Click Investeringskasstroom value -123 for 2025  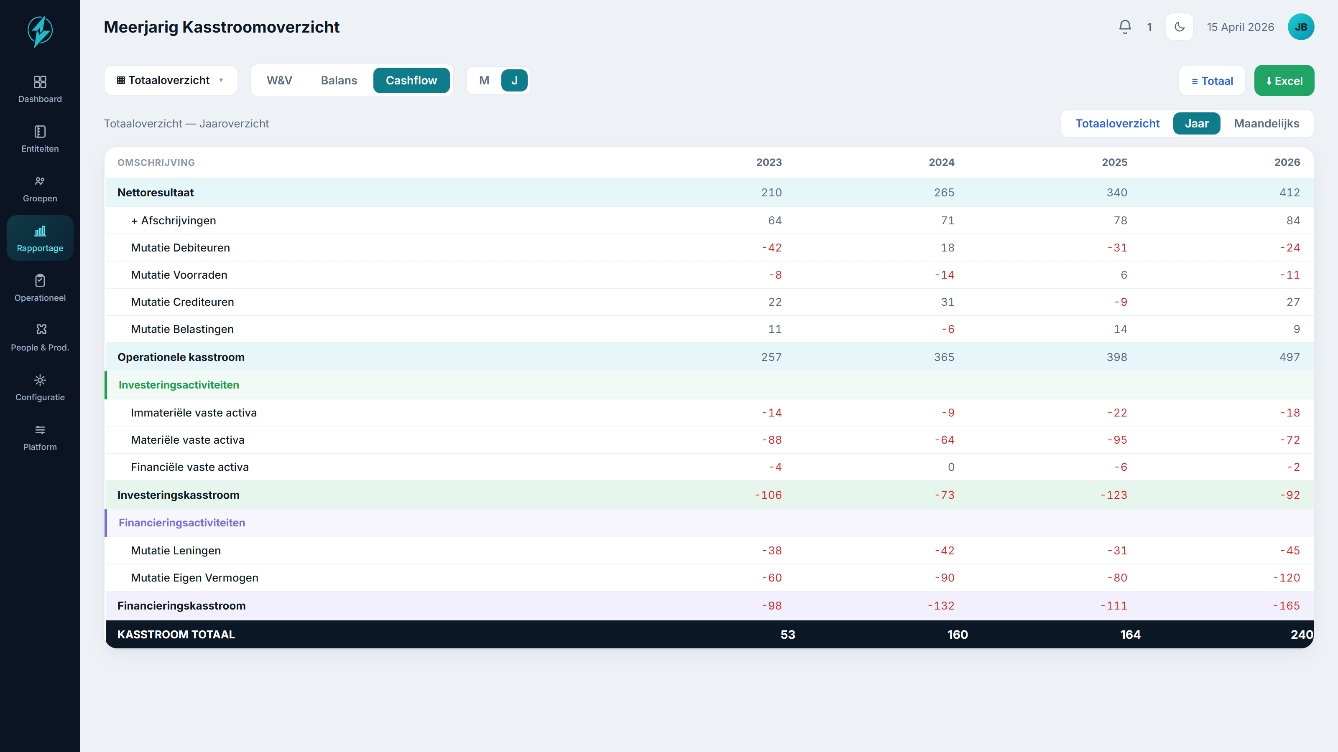(1113, 495)
